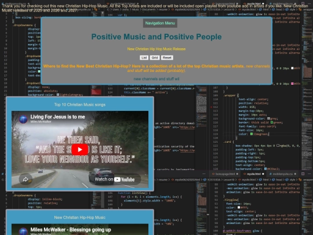The image size is (313, 235).
Task: Click channel avatar on Blessings going up video
Action: coord(23,232)
